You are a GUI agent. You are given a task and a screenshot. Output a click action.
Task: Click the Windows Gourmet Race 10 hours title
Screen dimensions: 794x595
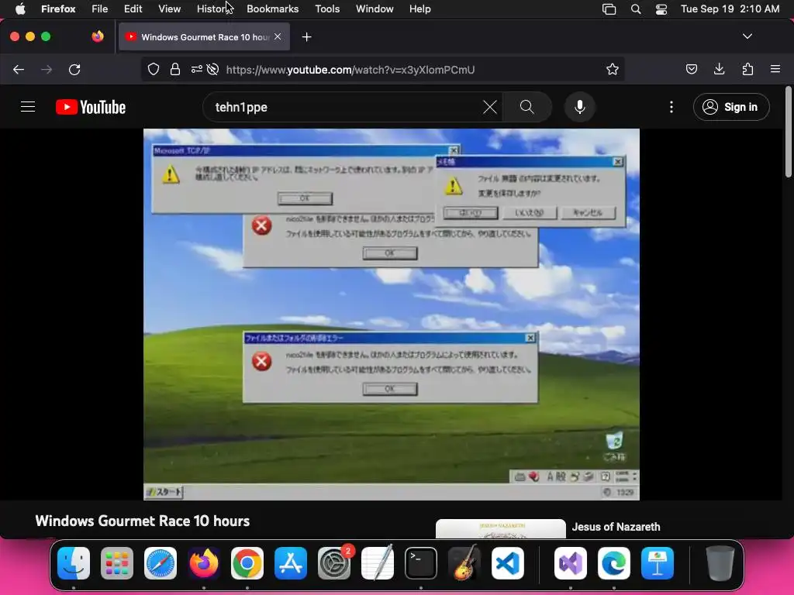(x=143, y=521)
